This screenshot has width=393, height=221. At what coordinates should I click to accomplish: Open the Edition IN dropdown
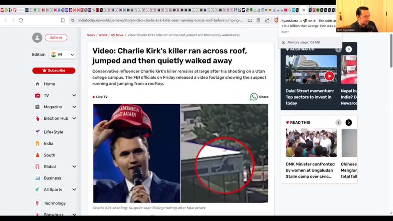(x=62, y=54)
